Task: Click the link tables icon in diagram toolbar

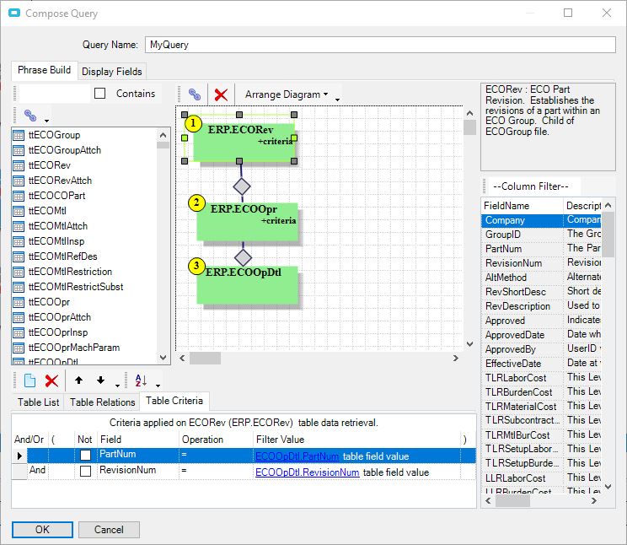Action: 195,94
